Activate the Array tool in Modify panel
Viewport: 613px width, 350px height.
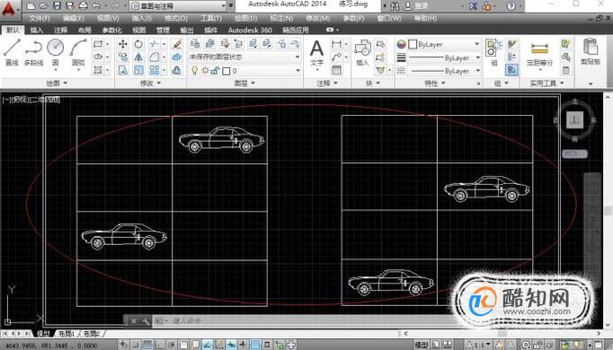(155, 70)
